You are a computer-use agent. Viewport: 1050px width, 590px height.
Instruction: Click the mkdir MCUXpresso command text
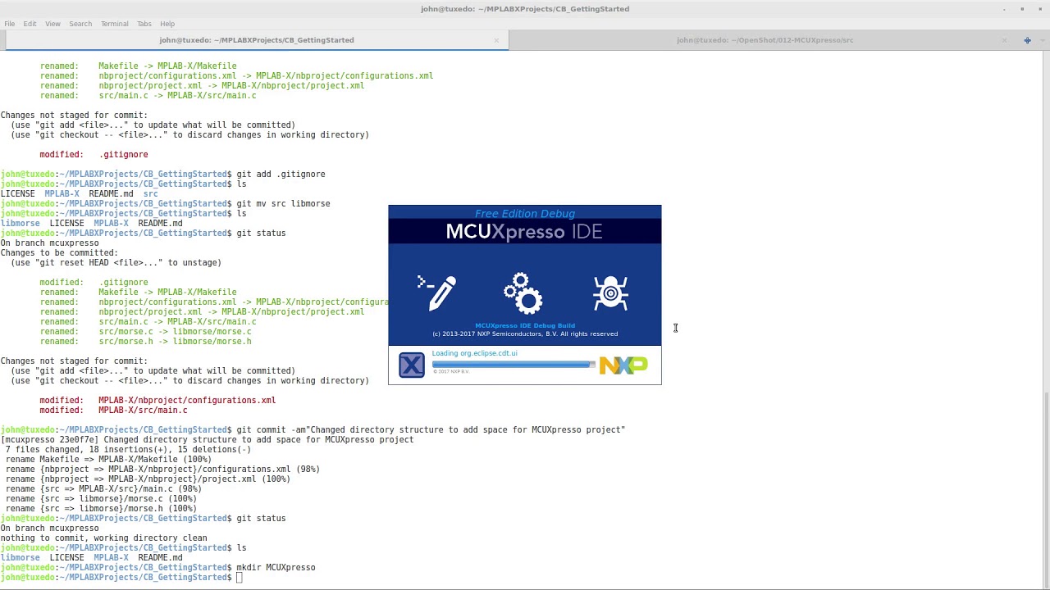pos(276,567)
